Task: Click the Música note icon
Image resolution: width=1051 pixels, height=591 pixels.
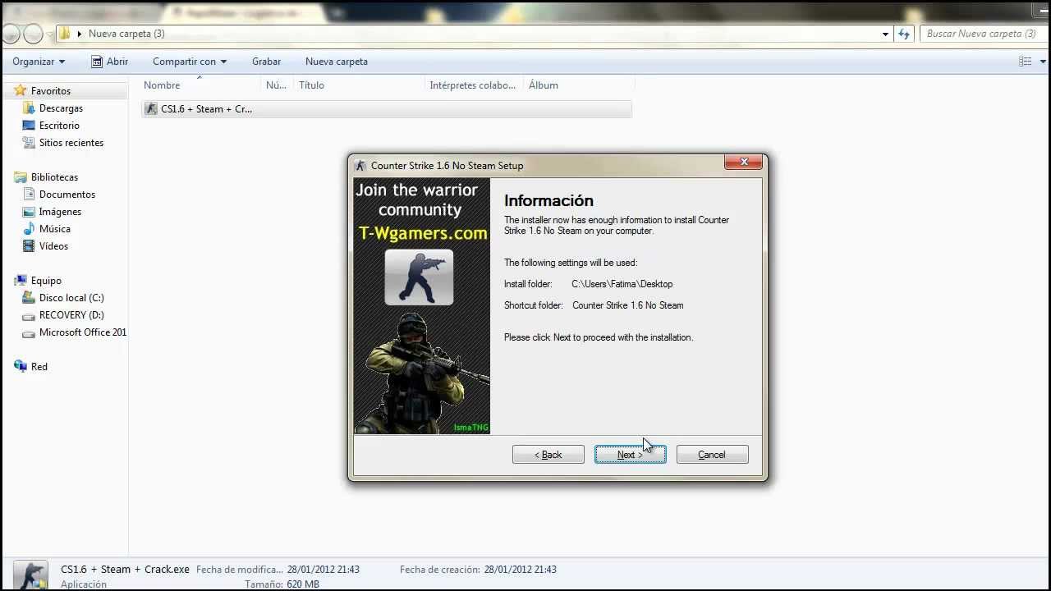Action: coord(30,229)
